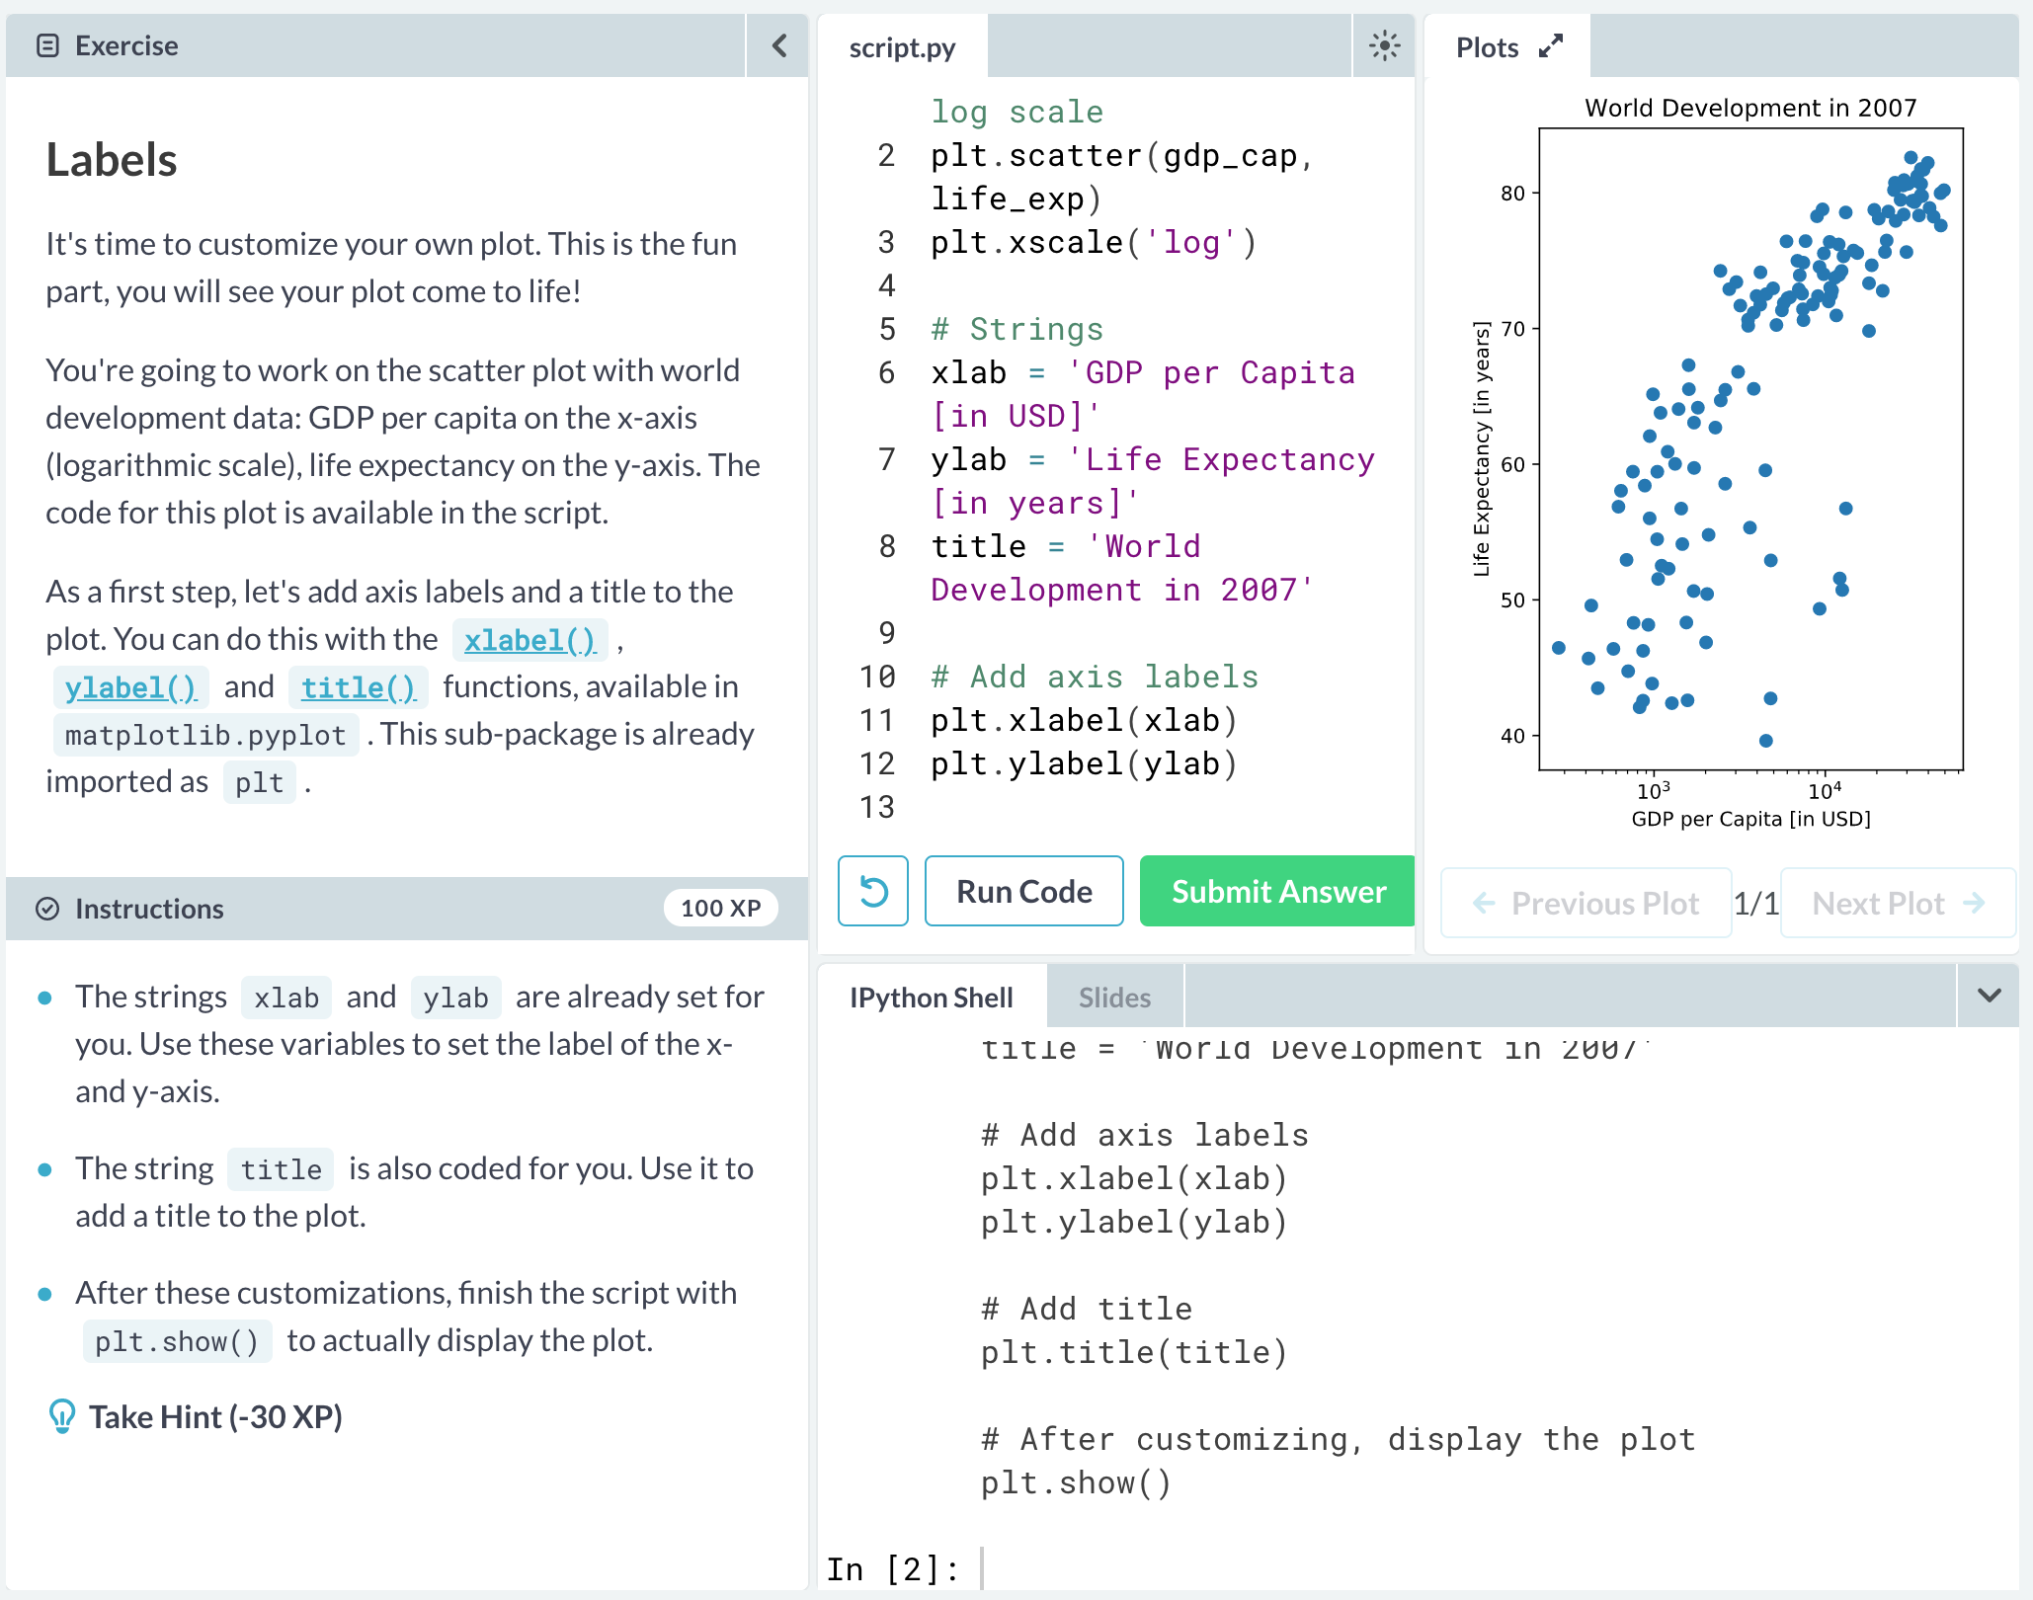
Task: Open the xlabel() documentation link
Action: tap(529, 640)
